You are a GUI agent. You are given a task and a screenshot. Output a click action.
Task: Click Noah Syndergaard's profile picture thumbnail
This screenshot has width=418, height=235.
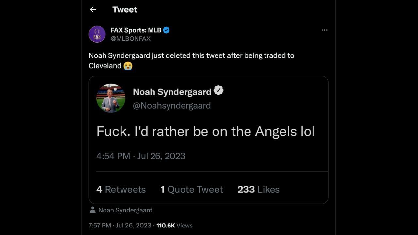(111, 98)
